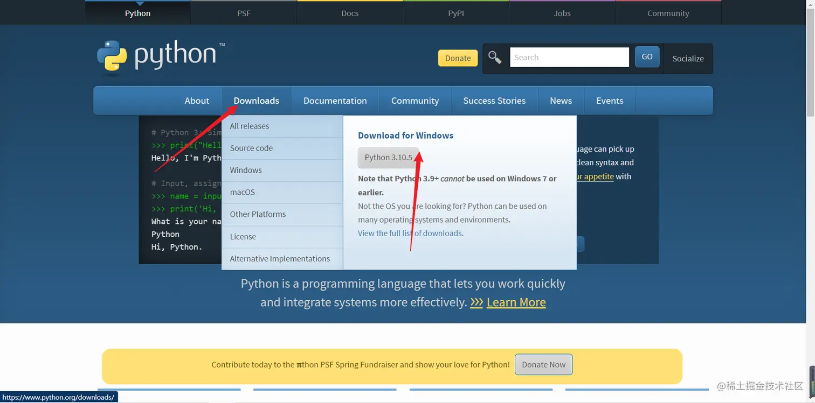Image resolution: width=815 pixels, height=403 pixels.
Task: Select the Community top tab
Action: pyautogui.click(x=668, y=13)
